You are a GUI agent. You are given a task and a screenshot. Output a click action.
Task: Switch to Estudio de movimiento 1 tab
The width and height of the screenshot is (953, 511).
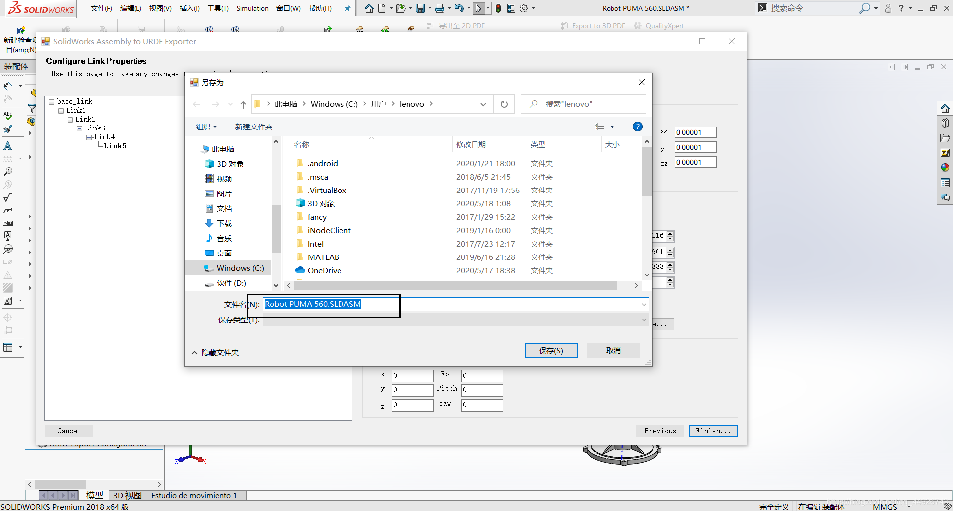[194, 495]
